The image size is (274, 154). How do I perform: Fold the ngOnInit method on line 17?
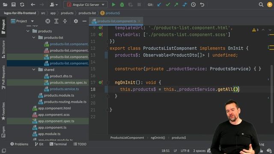(107, 83)
